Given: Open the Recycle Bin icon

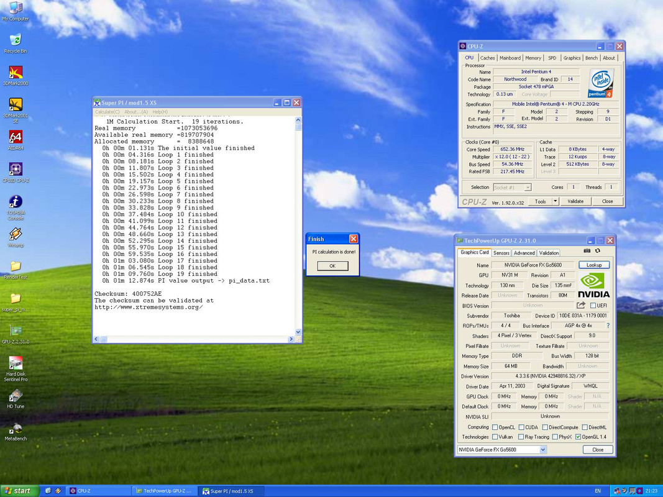Looking at the screenshot, I should pyautogui.click(x=16, y=43).
